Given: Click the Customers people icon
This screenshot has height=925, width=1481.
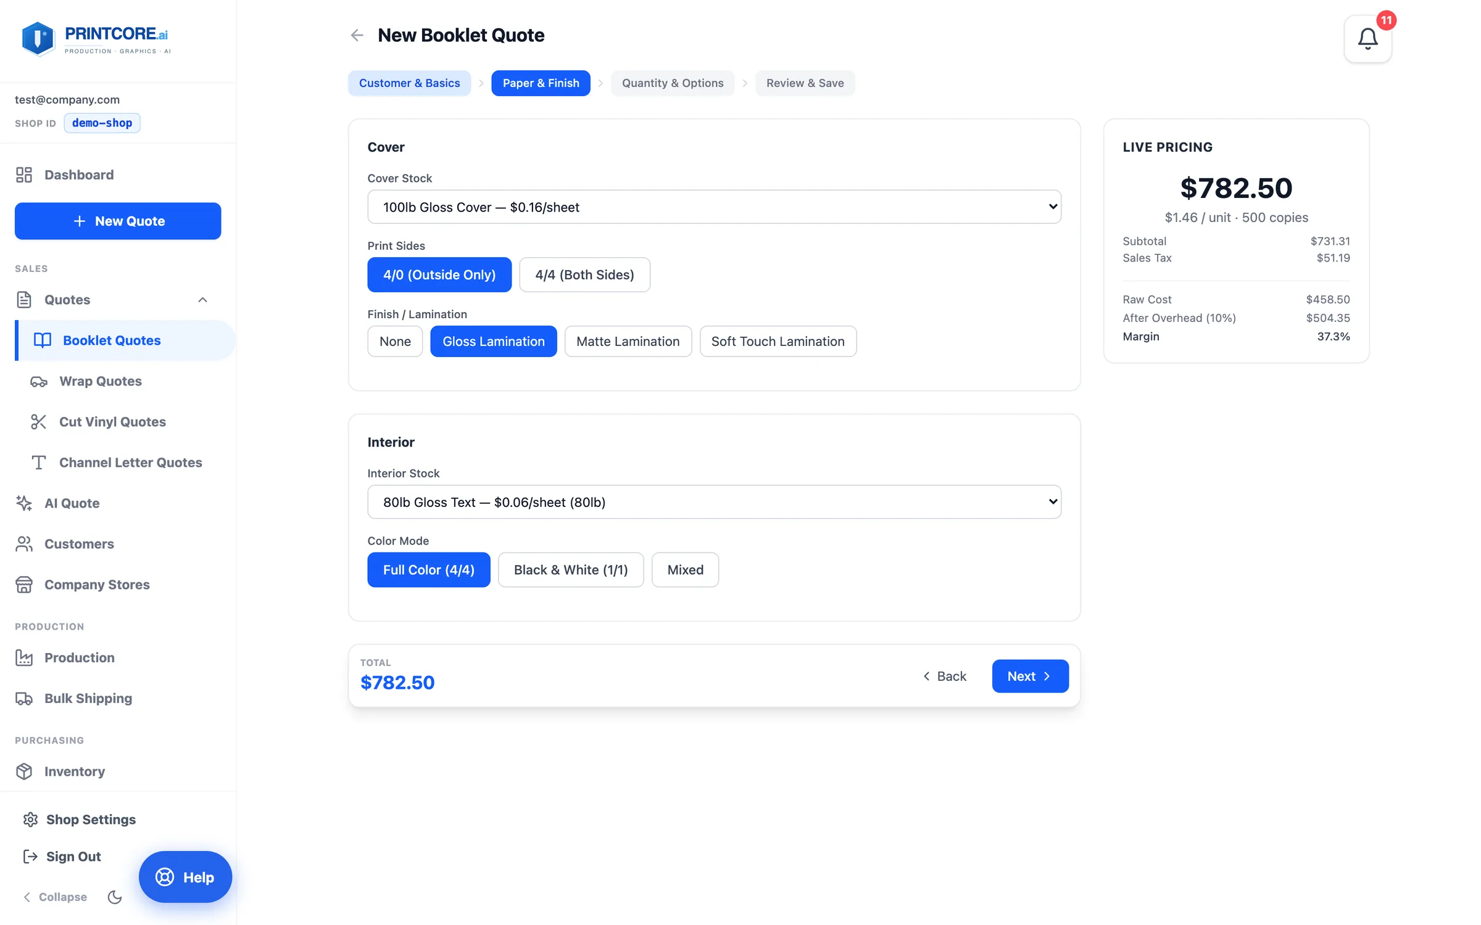Looking at the screenshot, I should (24, 544).
